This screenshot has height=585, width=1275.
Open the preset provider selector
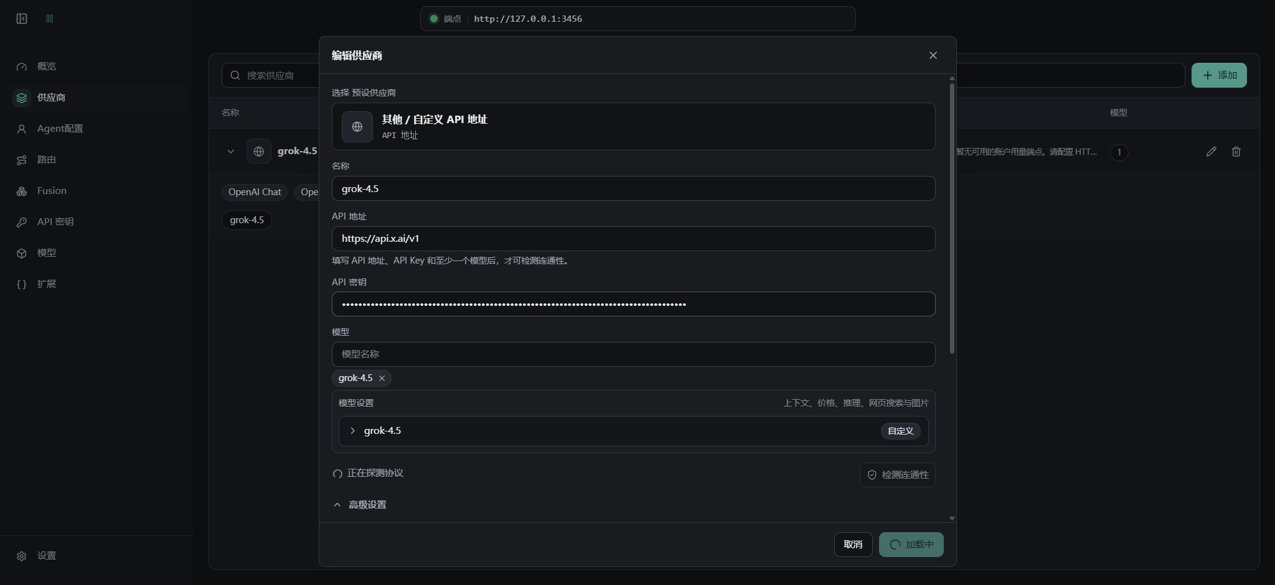click(634, 126)
